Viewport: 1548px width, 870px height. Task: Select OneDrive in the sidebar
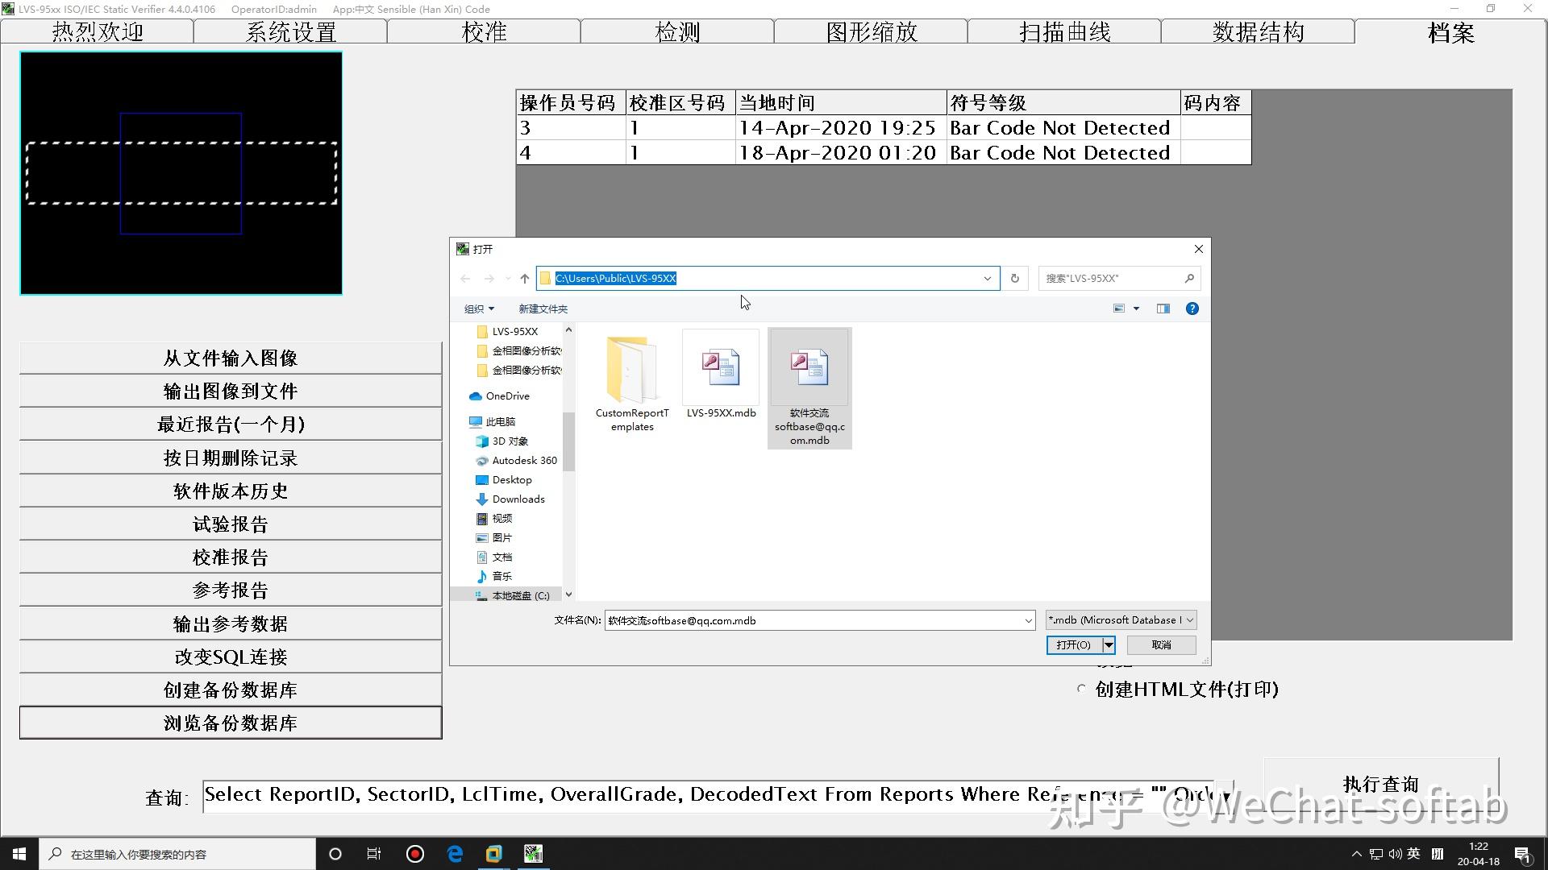coord(506,396)
